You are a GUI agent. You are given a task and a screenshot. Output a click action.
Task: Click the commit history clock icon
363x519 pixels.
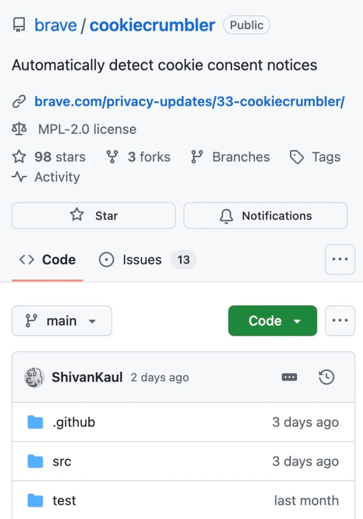click(x=326, y=377)
